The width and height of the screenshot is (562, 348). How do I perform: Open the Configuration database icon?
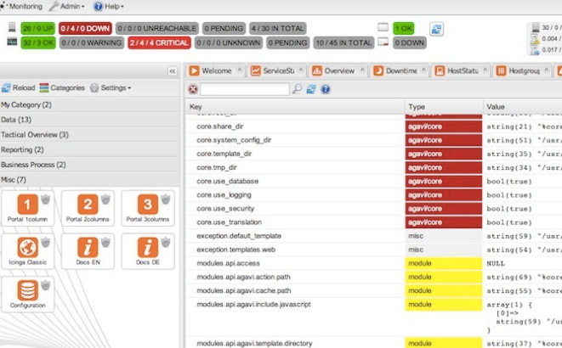click(27, 290)
